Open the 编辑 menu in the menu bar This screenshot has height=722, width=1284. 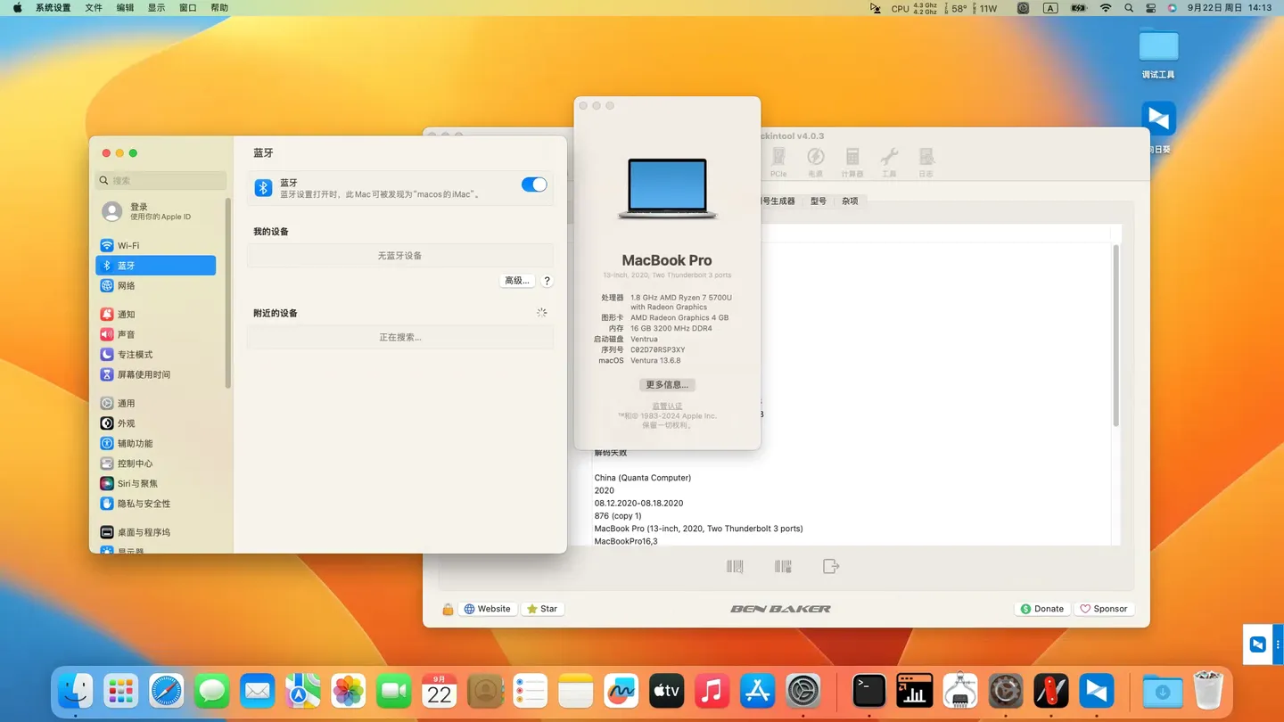click(x=124, y=8)
